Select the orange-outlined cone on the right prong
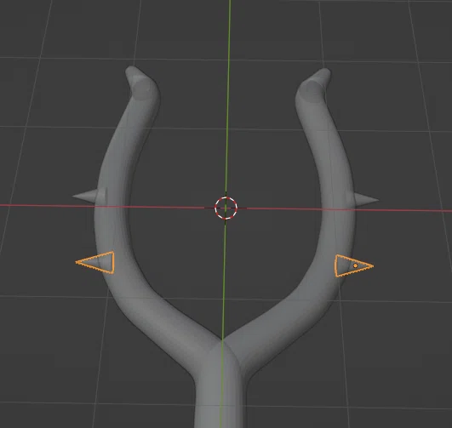452x428 pixels. [353, 265]
